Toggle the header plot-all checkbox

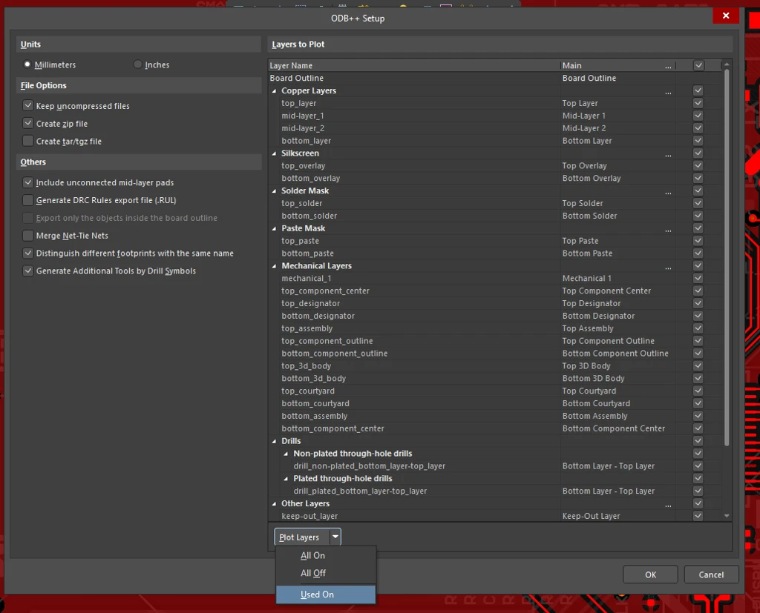tap(698, 65)
